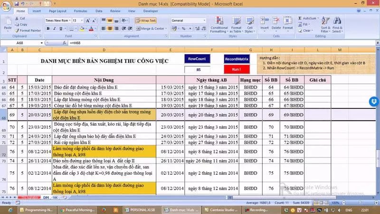Open the font size dropdown

click(82, 20)
